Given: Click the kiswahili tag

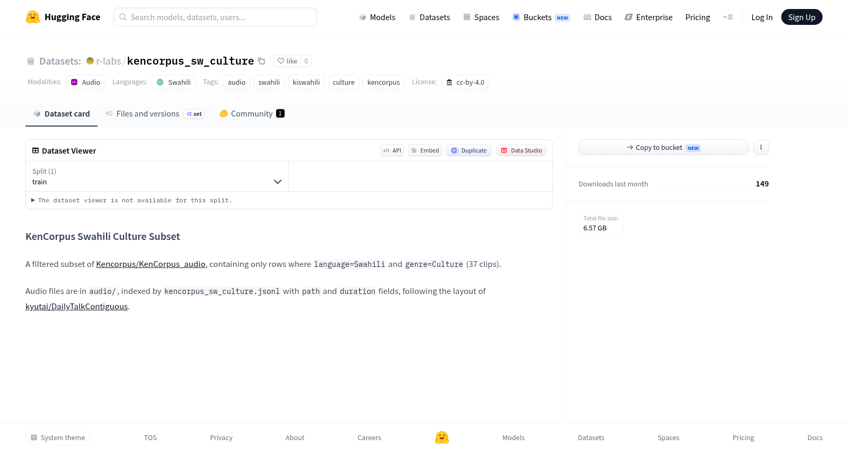Looking at the screenshot, I should point(306,82).
